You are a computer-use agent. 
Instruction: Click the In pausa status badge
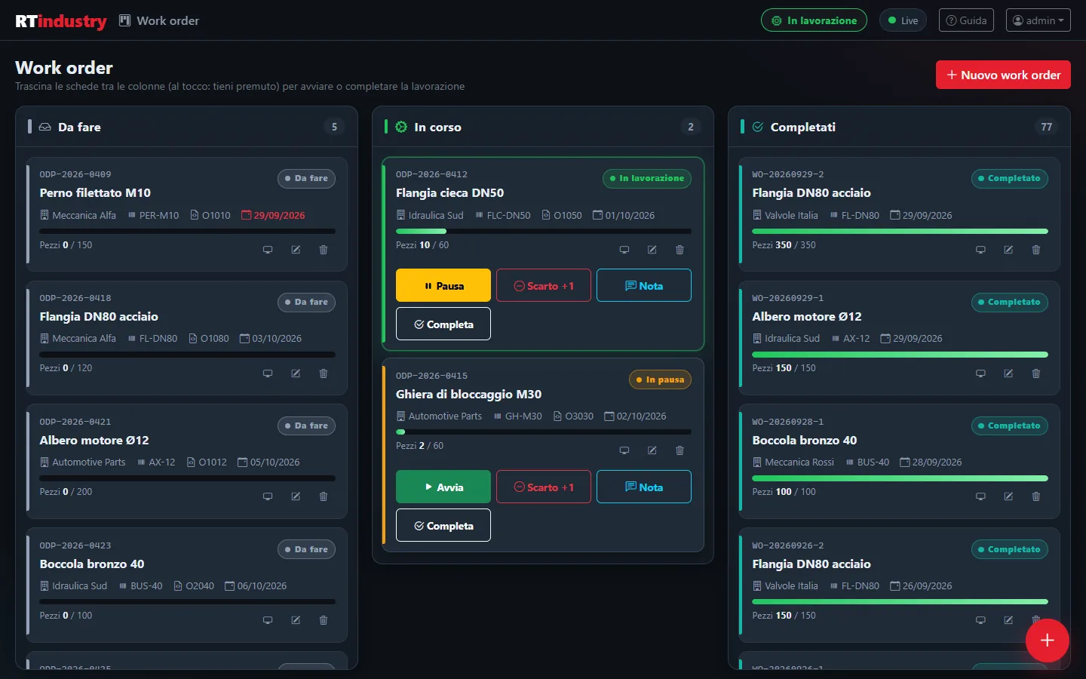(x=660, y=379)
